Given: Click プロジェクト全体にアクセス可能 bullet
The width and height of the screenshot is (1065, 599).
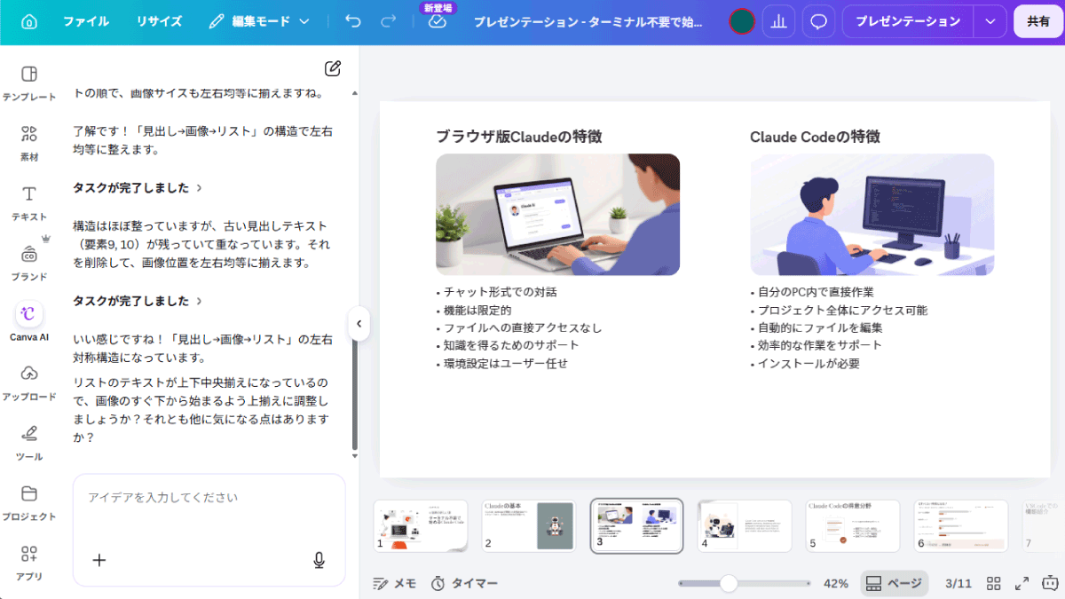Looking at the screenshot, I should click(839, 311).
